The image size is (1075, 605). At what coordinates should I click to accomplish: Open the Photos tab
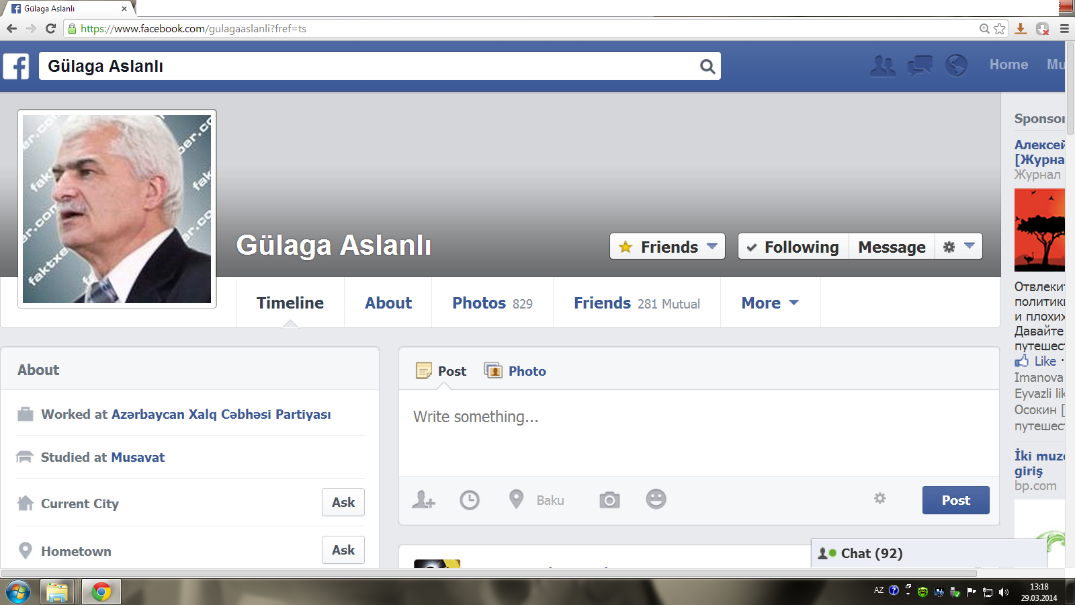pyautogui.click(x=492, y=303)
